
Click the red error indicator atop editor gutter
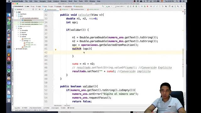tap(183, 12)
